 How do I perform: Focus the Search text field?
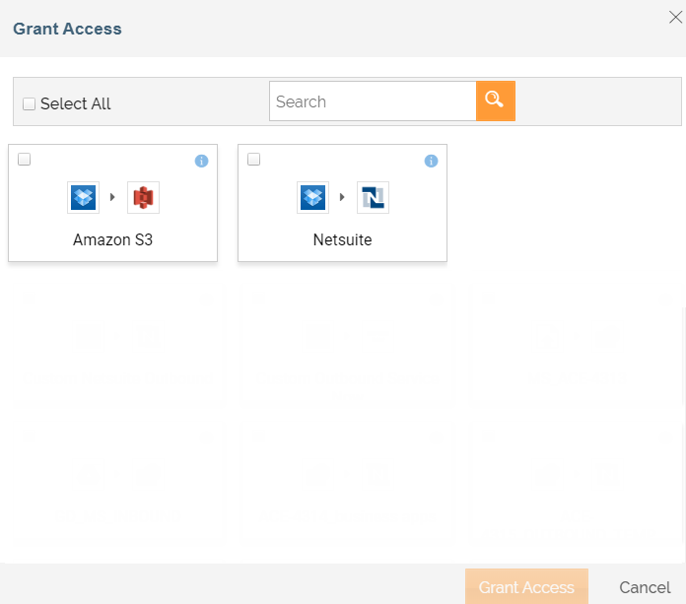coord(373,101)
